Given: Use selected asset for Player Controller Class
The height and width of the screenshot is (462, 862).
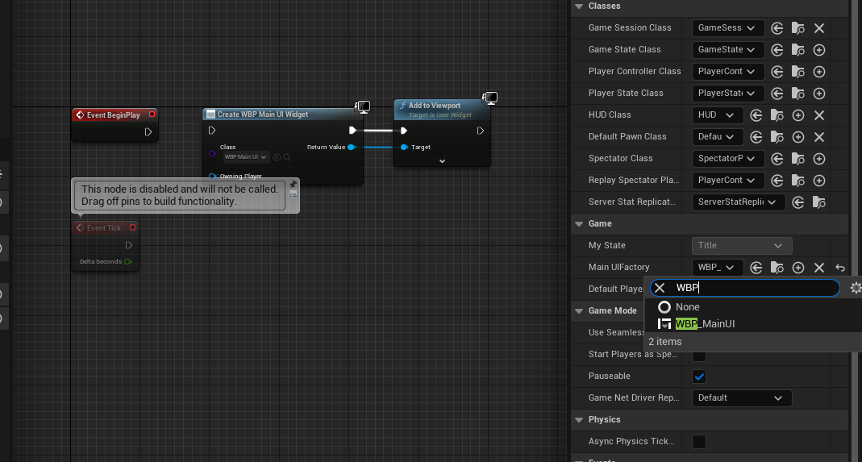Looking at the screenshot, I should 777,72.
